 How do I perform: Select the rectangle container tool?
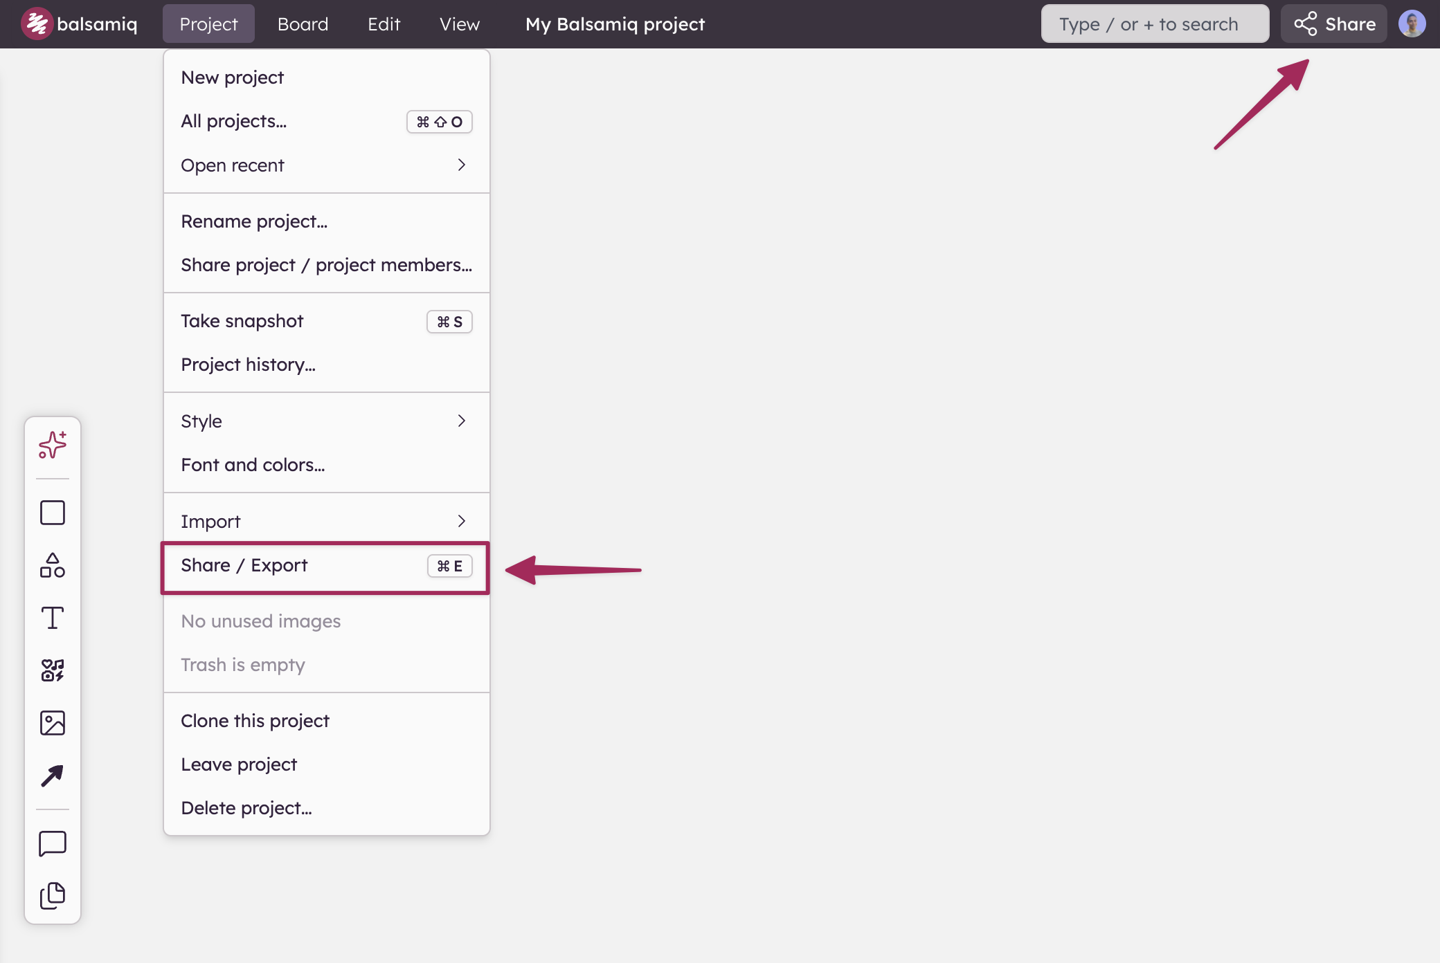coord(53,513)
